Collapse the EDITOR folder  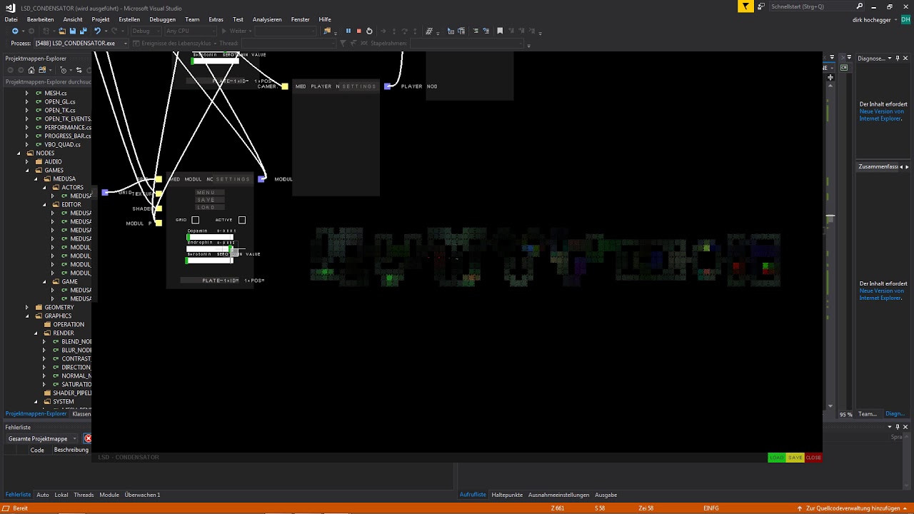[x=45, y=205]
